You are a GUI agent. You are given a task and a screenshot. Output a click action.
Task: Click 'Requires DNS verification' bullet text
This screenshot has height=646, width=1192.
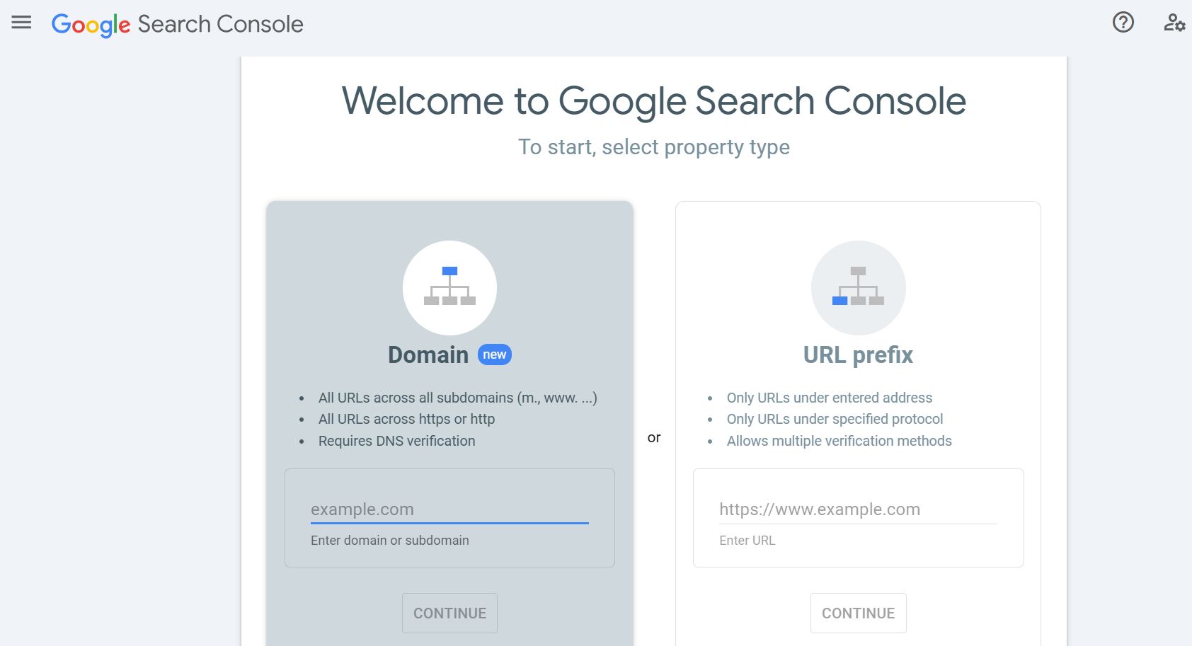tap(396, 441)
